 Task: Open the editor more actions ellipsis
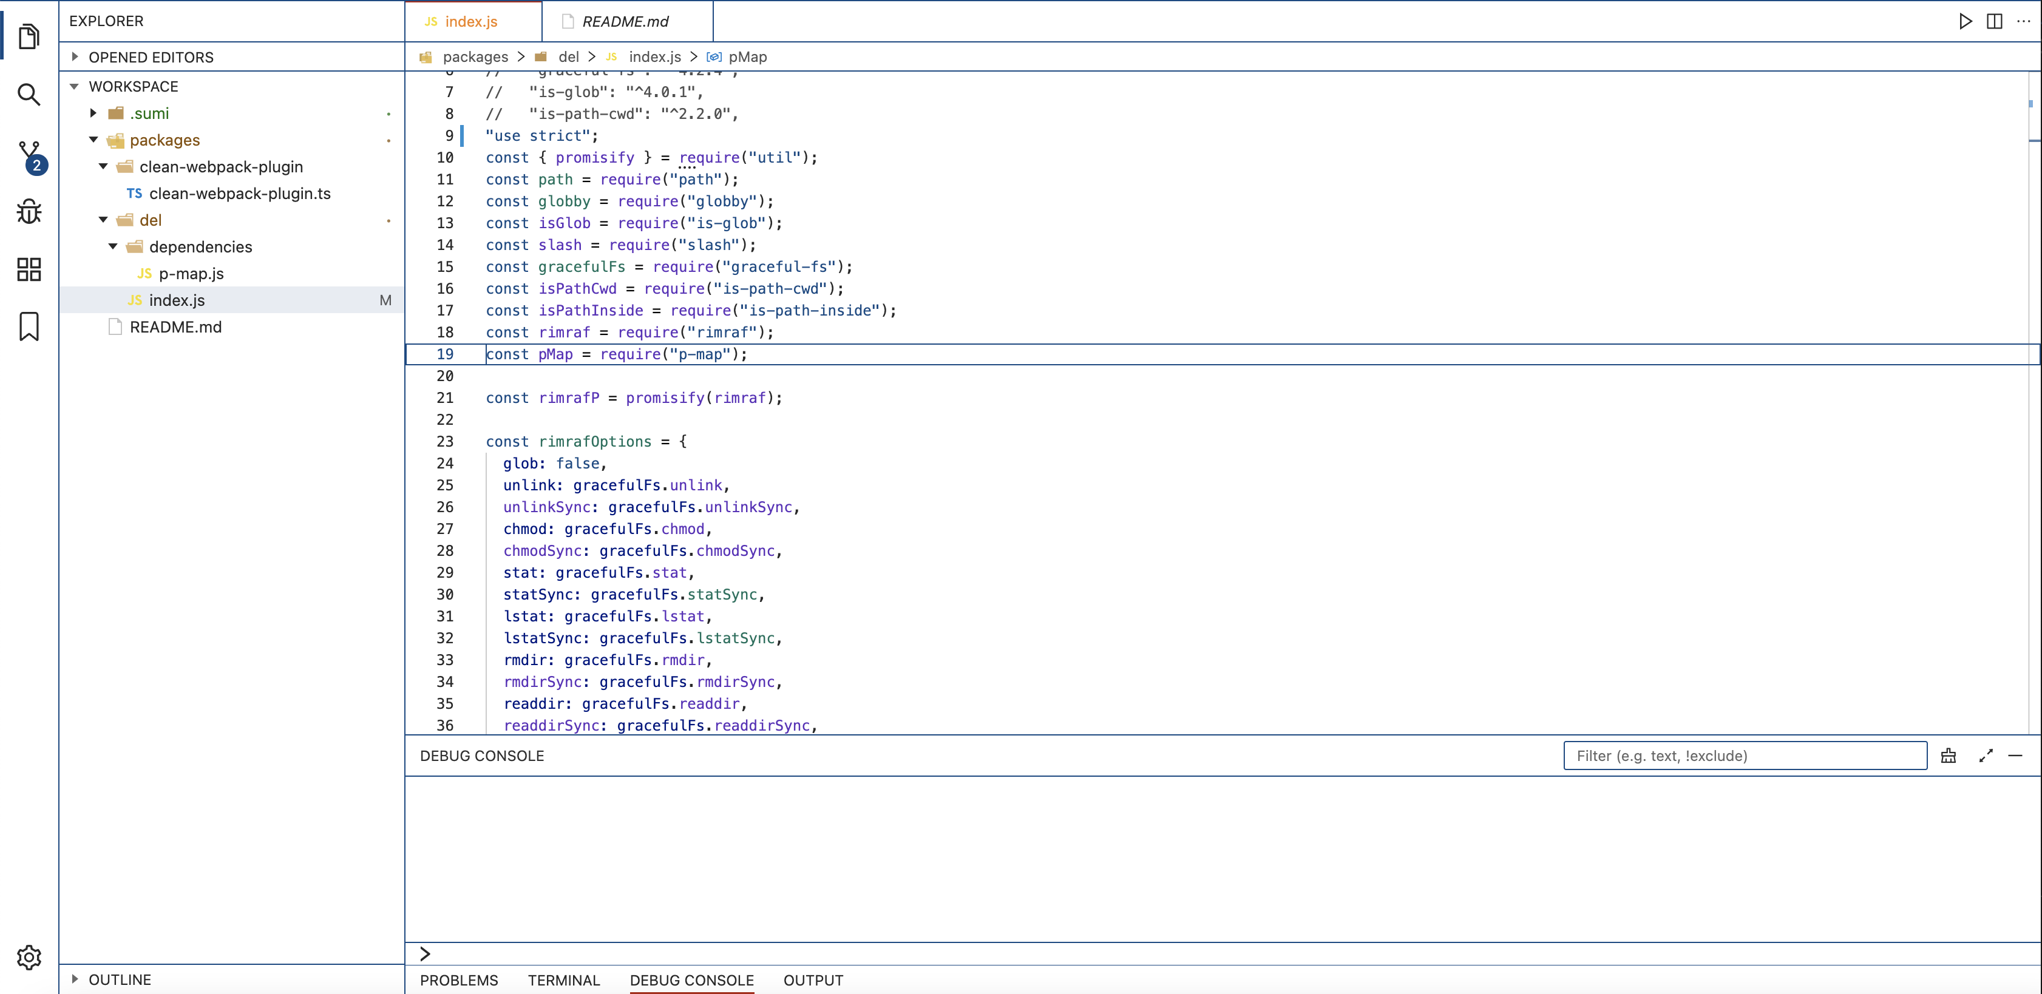click(2024, 21)
